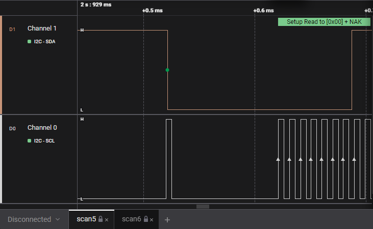Click green square beside I2C - SCL

click(x=30, y=140)
